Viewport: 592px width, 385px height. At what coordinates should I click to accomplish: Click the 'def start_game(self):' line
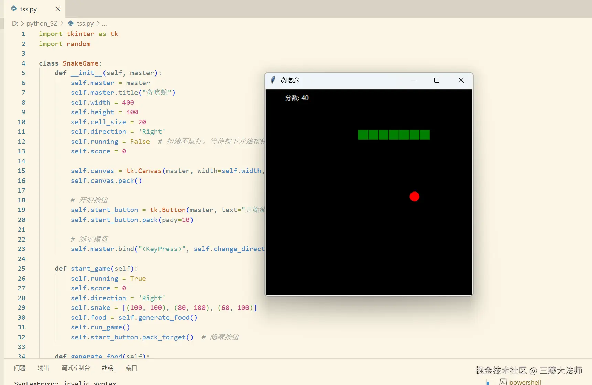(96, 268)
